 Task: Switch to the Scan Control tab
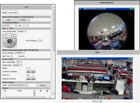13,13
